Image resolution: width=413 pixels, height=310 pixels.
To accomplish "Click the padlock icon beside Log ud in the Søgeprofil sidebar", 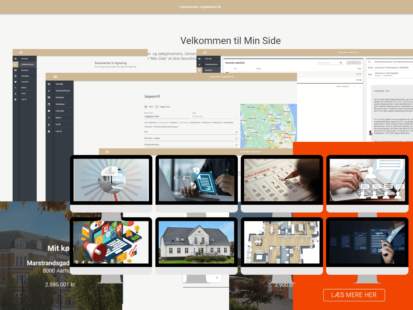I will click(49, 131).
